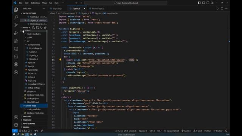Viewport: 242px width, 136px height.
Task: Open notifications bell in status bar
Action: click(x=226, y=131)
